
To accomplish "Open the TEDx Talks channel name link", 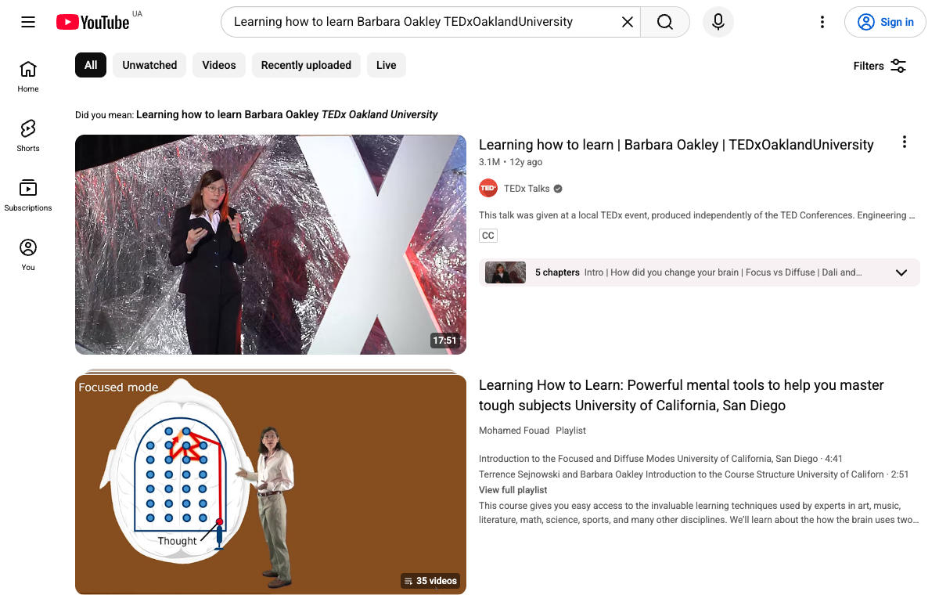I will [x=527, y=189].
